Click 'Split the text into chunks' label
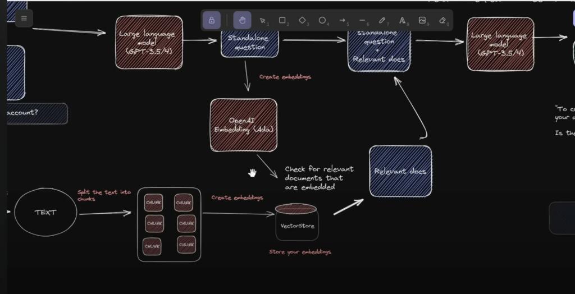Screen dimensions: 575x294 (x=104, y=195)
